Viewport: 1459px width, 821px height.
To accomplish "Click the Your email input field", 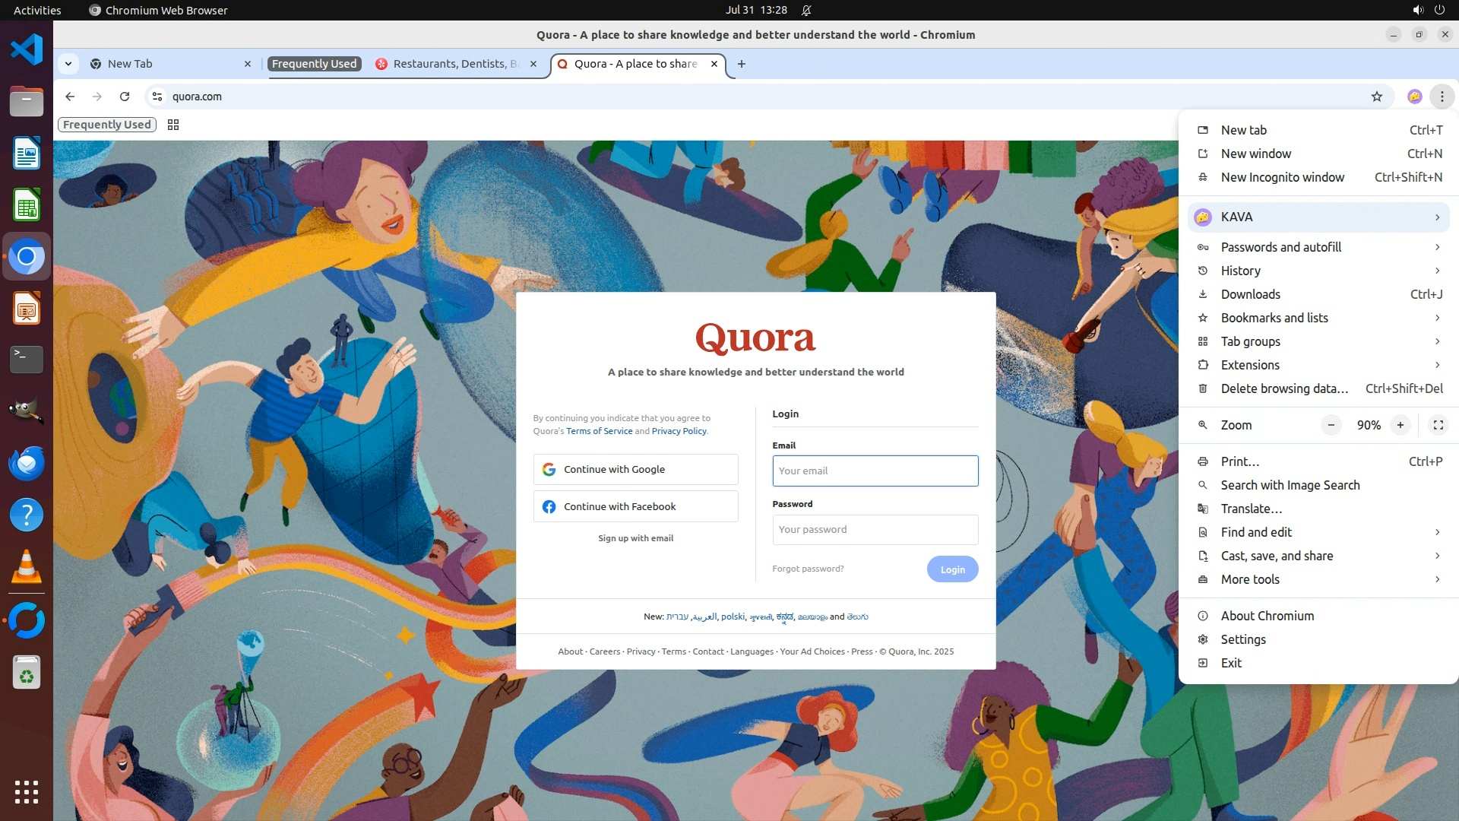I will (x=875, y=471).
